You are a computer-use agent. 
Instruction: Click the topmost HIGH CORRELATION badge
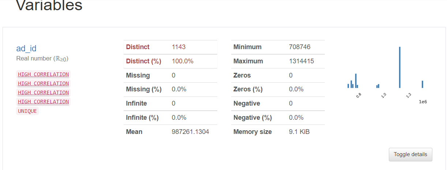click(43, 75)
